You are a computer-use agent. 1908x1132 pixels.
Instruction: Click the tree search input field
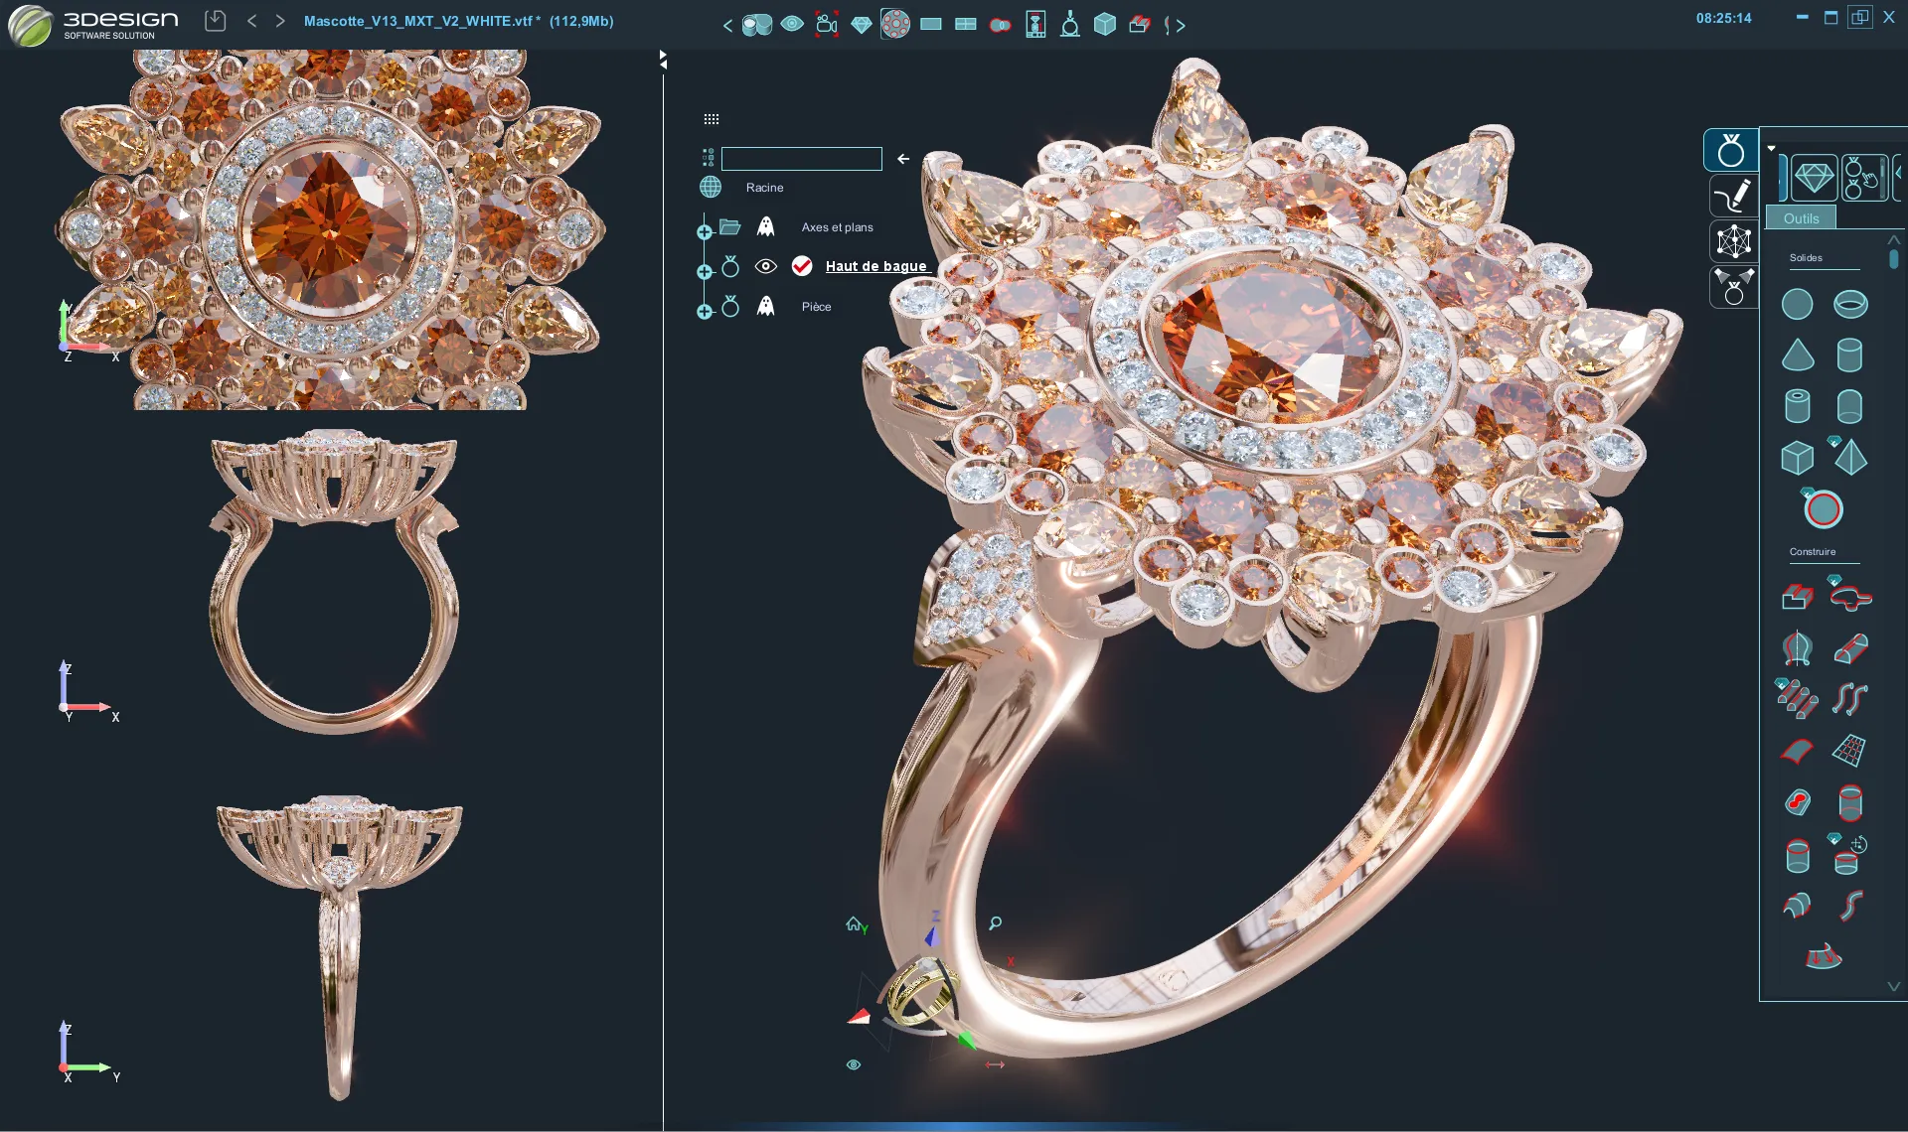[801, 159]
